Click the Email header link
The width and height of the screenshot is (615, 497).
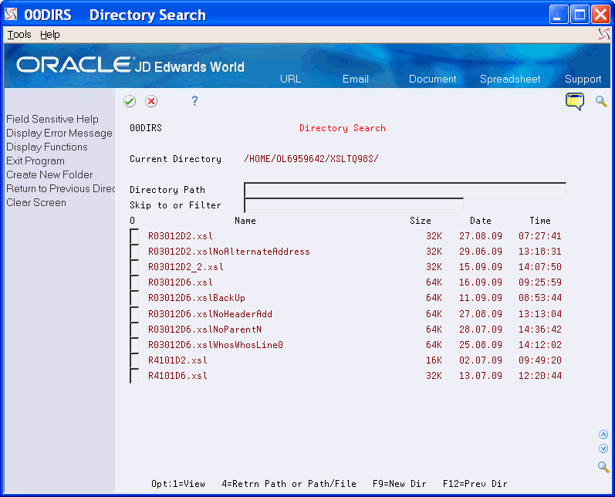(356, 79)
